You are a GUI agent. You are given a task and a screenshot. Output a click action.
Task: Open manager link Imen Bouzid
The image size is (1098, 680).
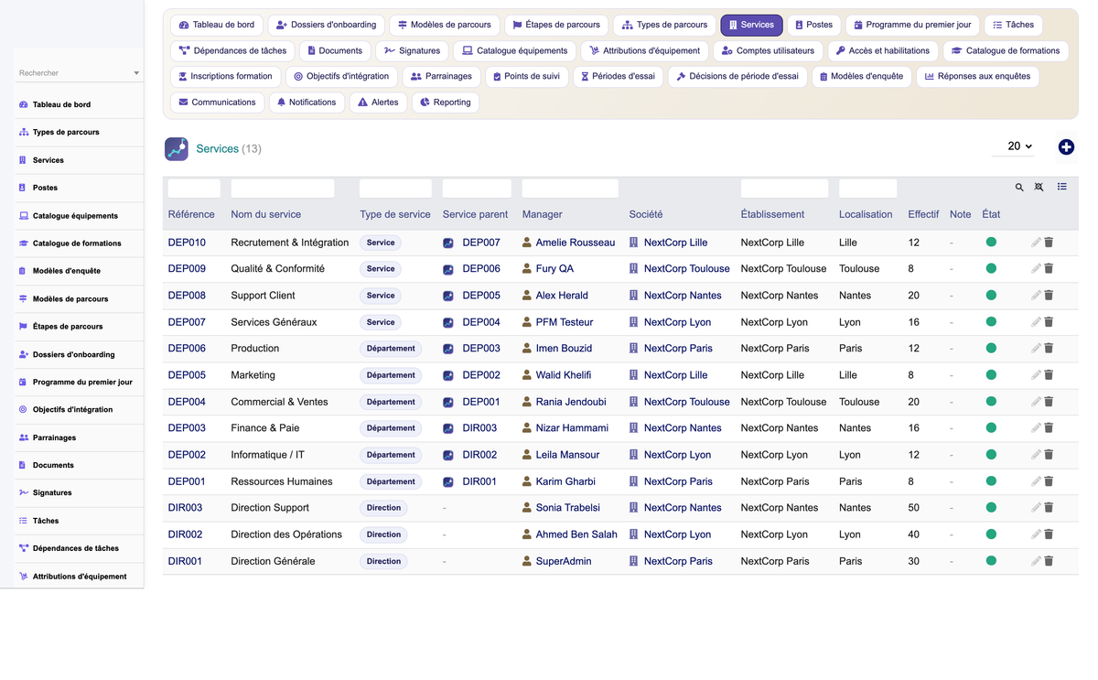pos(564,349)
